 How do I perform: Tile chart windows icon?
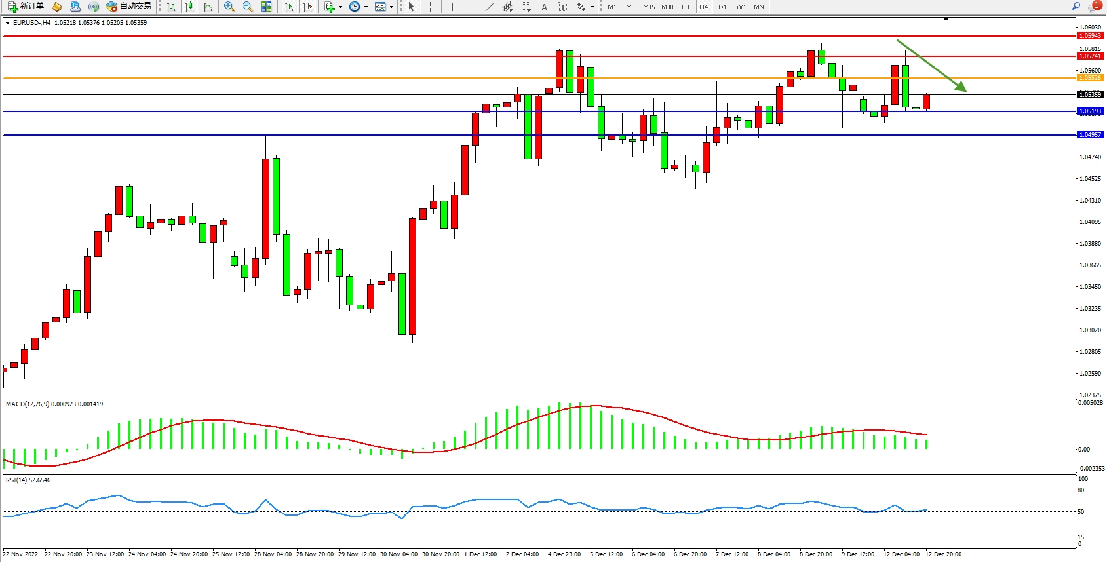coord(266,7)
